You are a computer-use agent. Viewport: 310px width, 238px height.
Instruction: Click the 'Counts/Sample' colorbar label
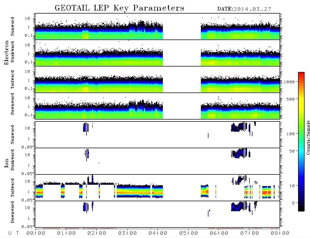[308, 137]
